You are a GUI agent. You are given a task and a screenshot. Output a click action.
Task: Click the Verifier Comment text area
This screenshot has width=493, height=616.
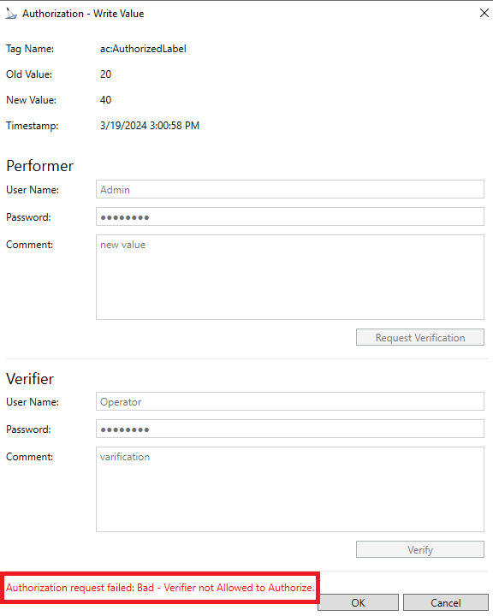click(x=290, y=489)
